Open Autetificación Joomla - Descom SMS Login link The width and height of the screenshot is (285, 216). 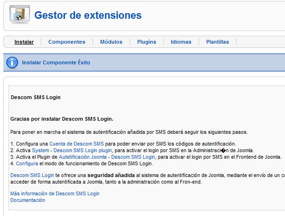107,157
